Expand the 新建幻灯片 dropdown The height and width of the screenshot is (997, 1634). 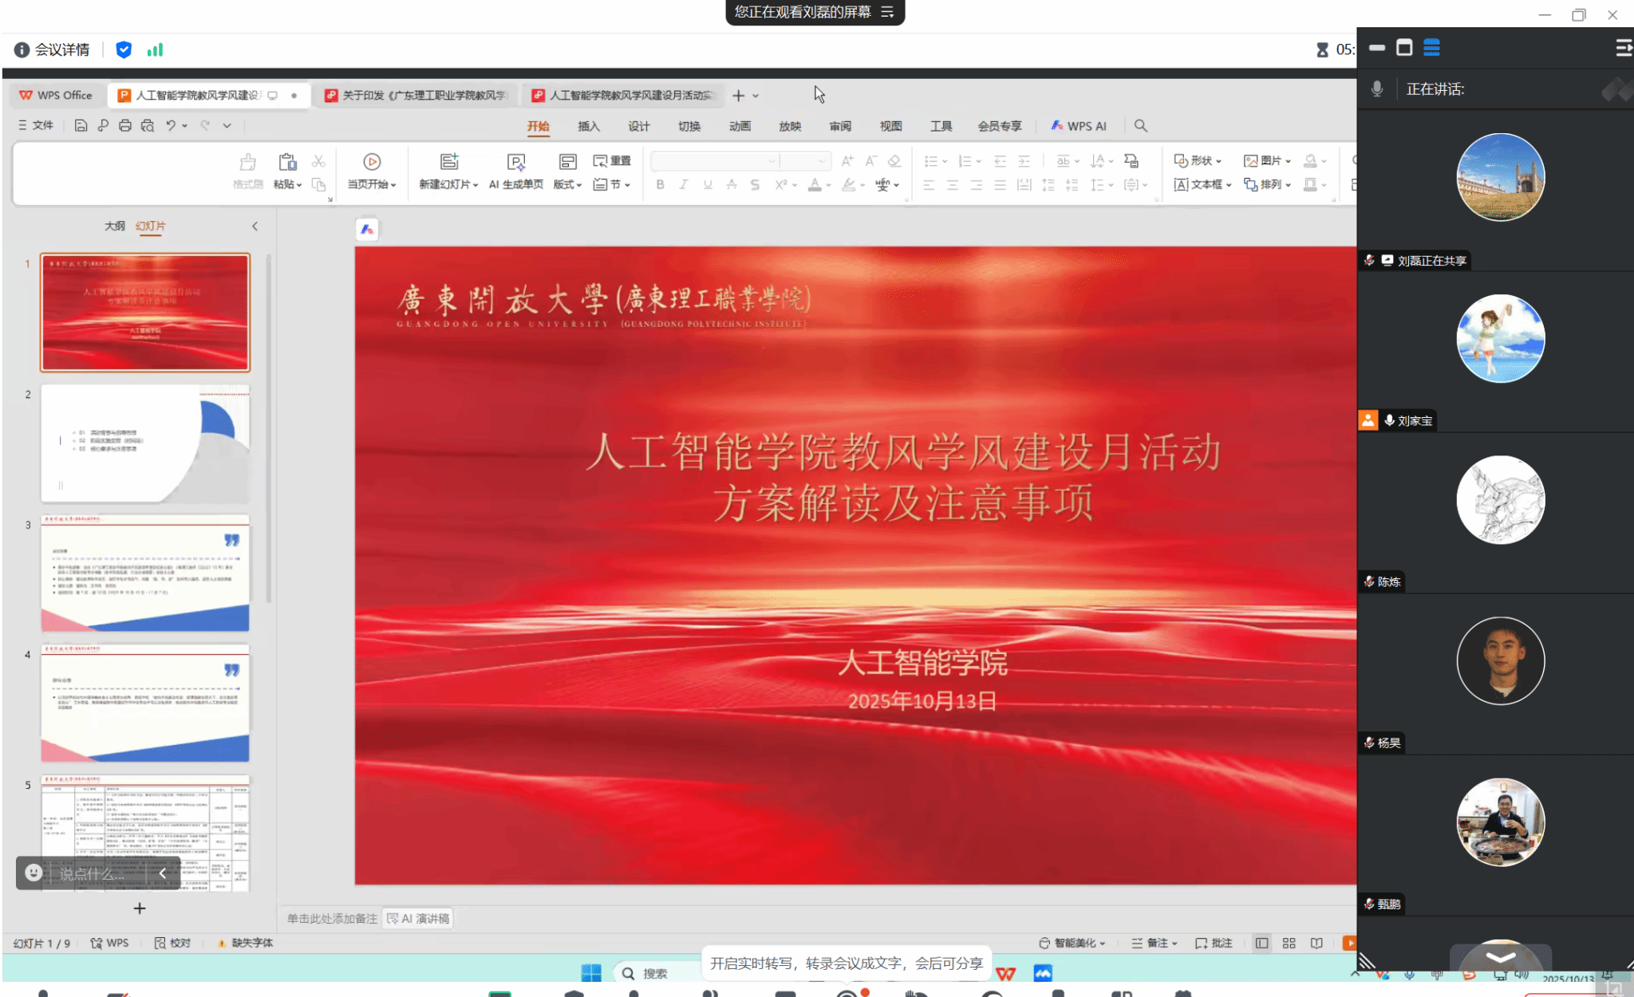click(x=476, y=185)
